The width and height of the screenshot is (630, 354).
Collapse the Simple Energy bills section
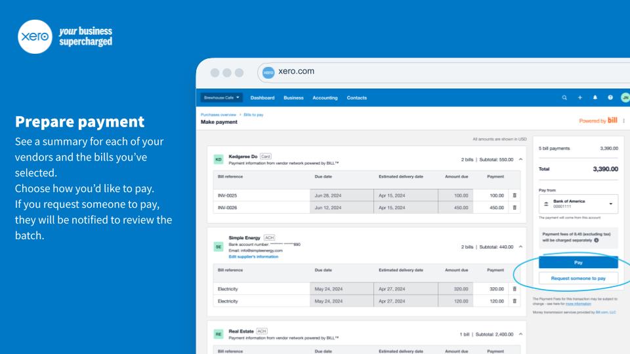pyautogui.click(x=520, y=247)
